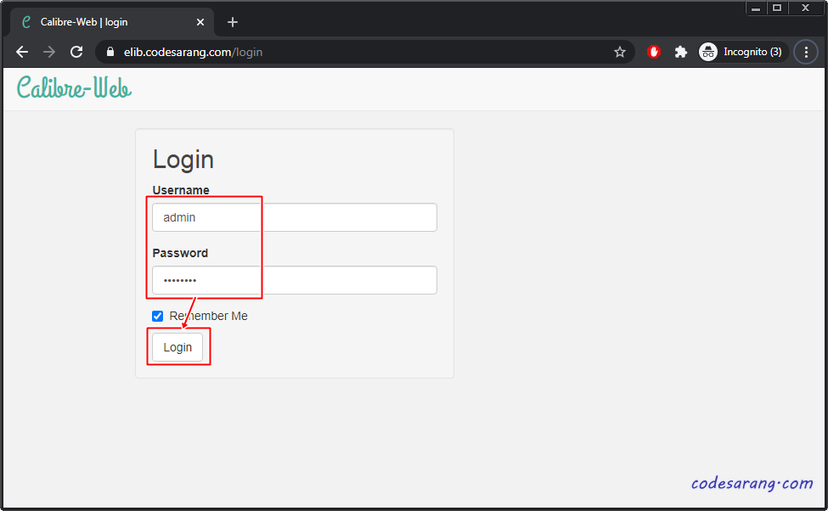Open Chrome's three-dot menu
Viewport: 828px width, 511px height.
tap(806, 52)
